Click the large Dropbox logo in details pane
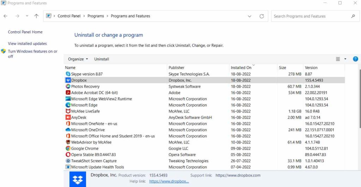This screenshot has width=361, height=187. (78, 179)
